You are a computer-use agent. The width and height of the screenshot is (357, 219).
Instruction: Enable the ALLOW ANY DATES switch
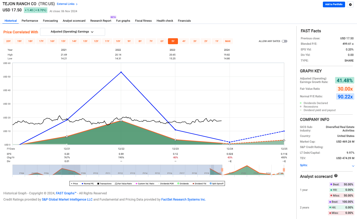[284, 41]
